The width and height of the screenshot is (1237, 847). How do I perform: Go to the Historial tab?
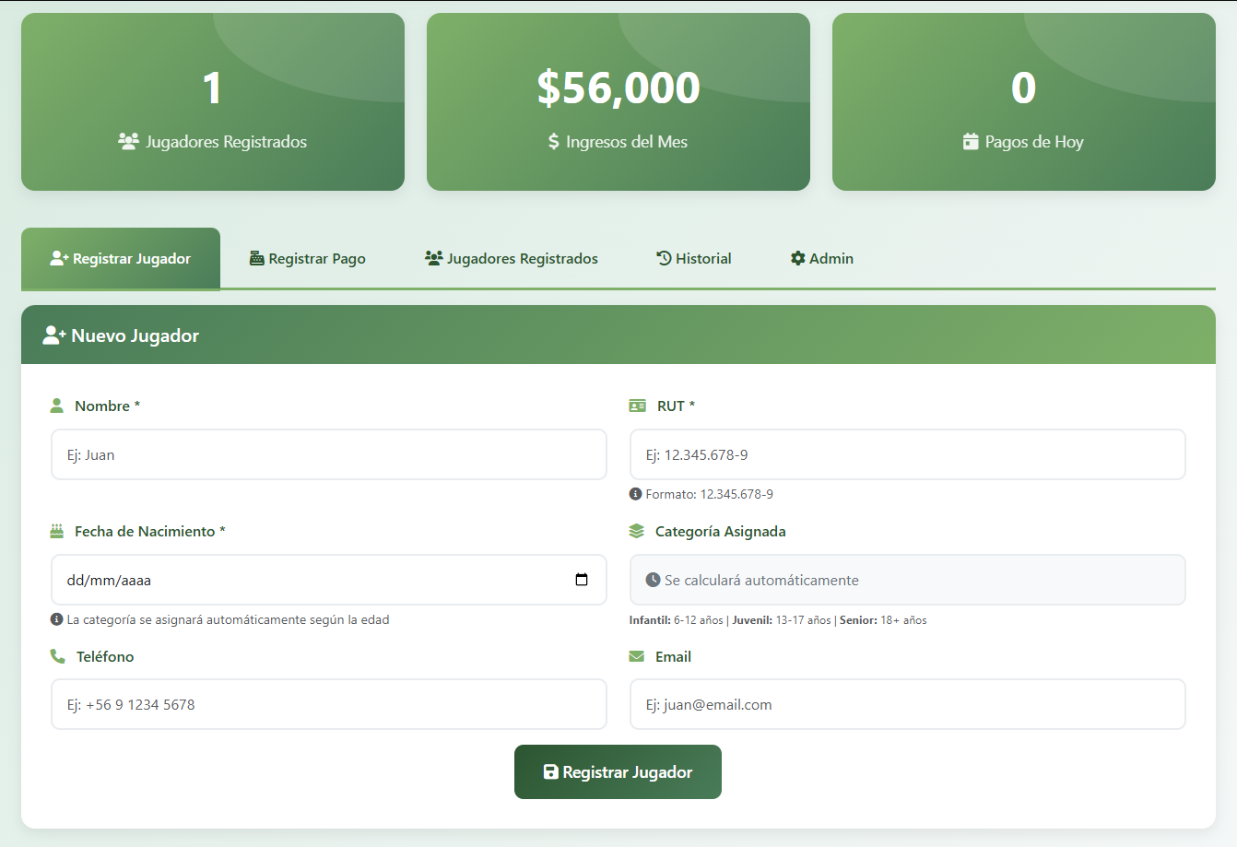pyautogui.click(x=694, y=259)
